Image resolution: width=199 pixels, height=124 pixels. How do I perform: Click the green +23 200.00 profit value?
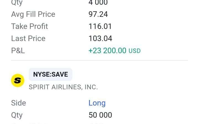point(107,51)
